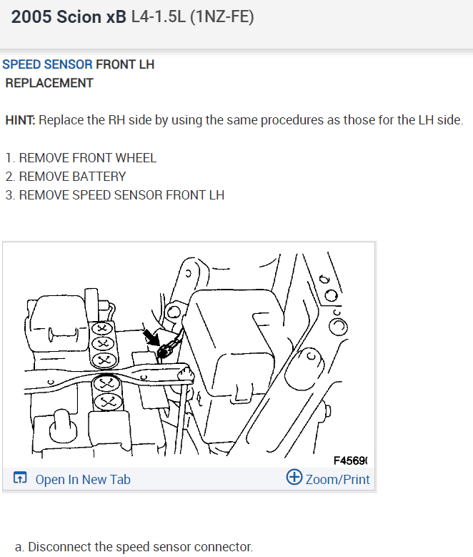
Task: Click the FRONT LH heading text
Action: tap(125, 64)
